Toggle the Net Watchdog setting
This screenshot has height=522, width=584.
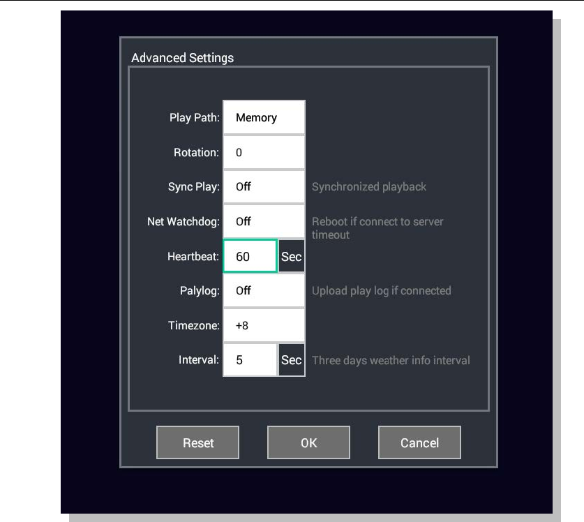(264, 221)
